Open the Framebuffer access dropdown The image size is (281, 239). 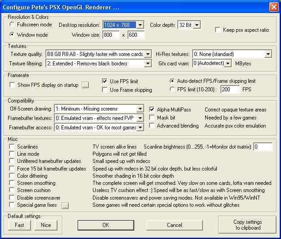[99, 128]
